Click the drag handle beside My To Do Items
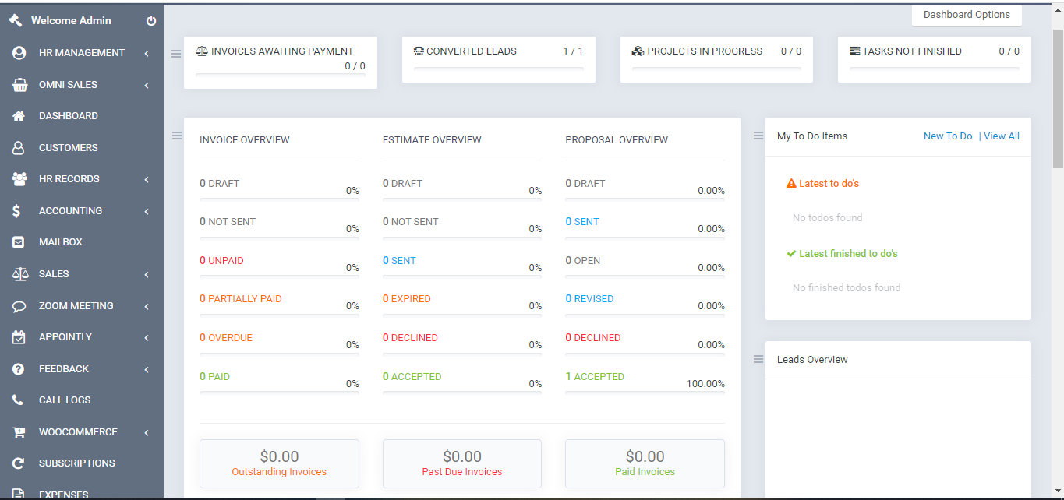This screenshot has width=1064, height=500. [758, 136]
